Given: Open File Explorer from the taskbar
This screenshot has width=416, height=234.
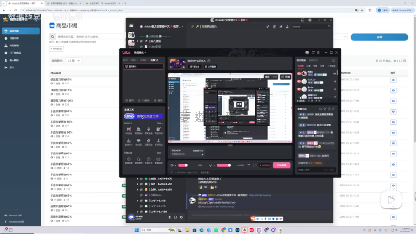Looking at the screenshot, I should point(187,230).
